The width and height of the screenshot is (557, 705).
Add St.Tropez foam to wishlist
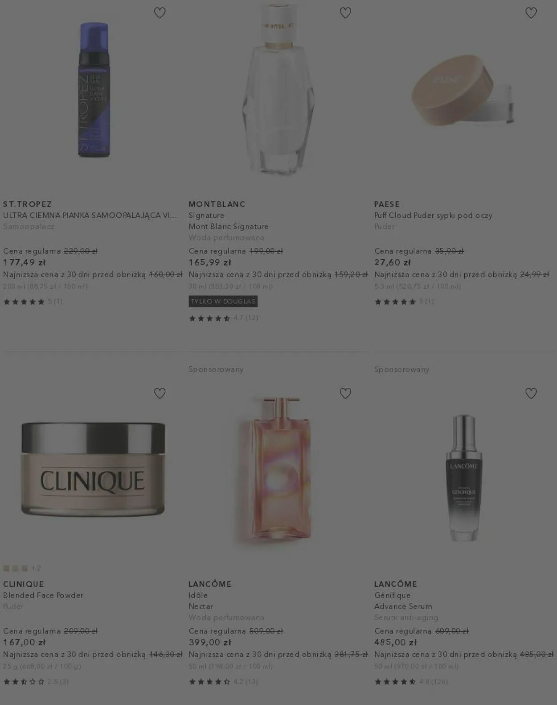point(160,13)
